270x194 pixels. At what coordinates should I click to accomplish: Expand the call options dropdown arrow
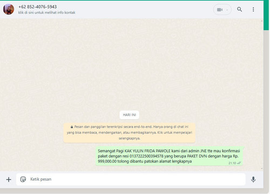[227, 10]
